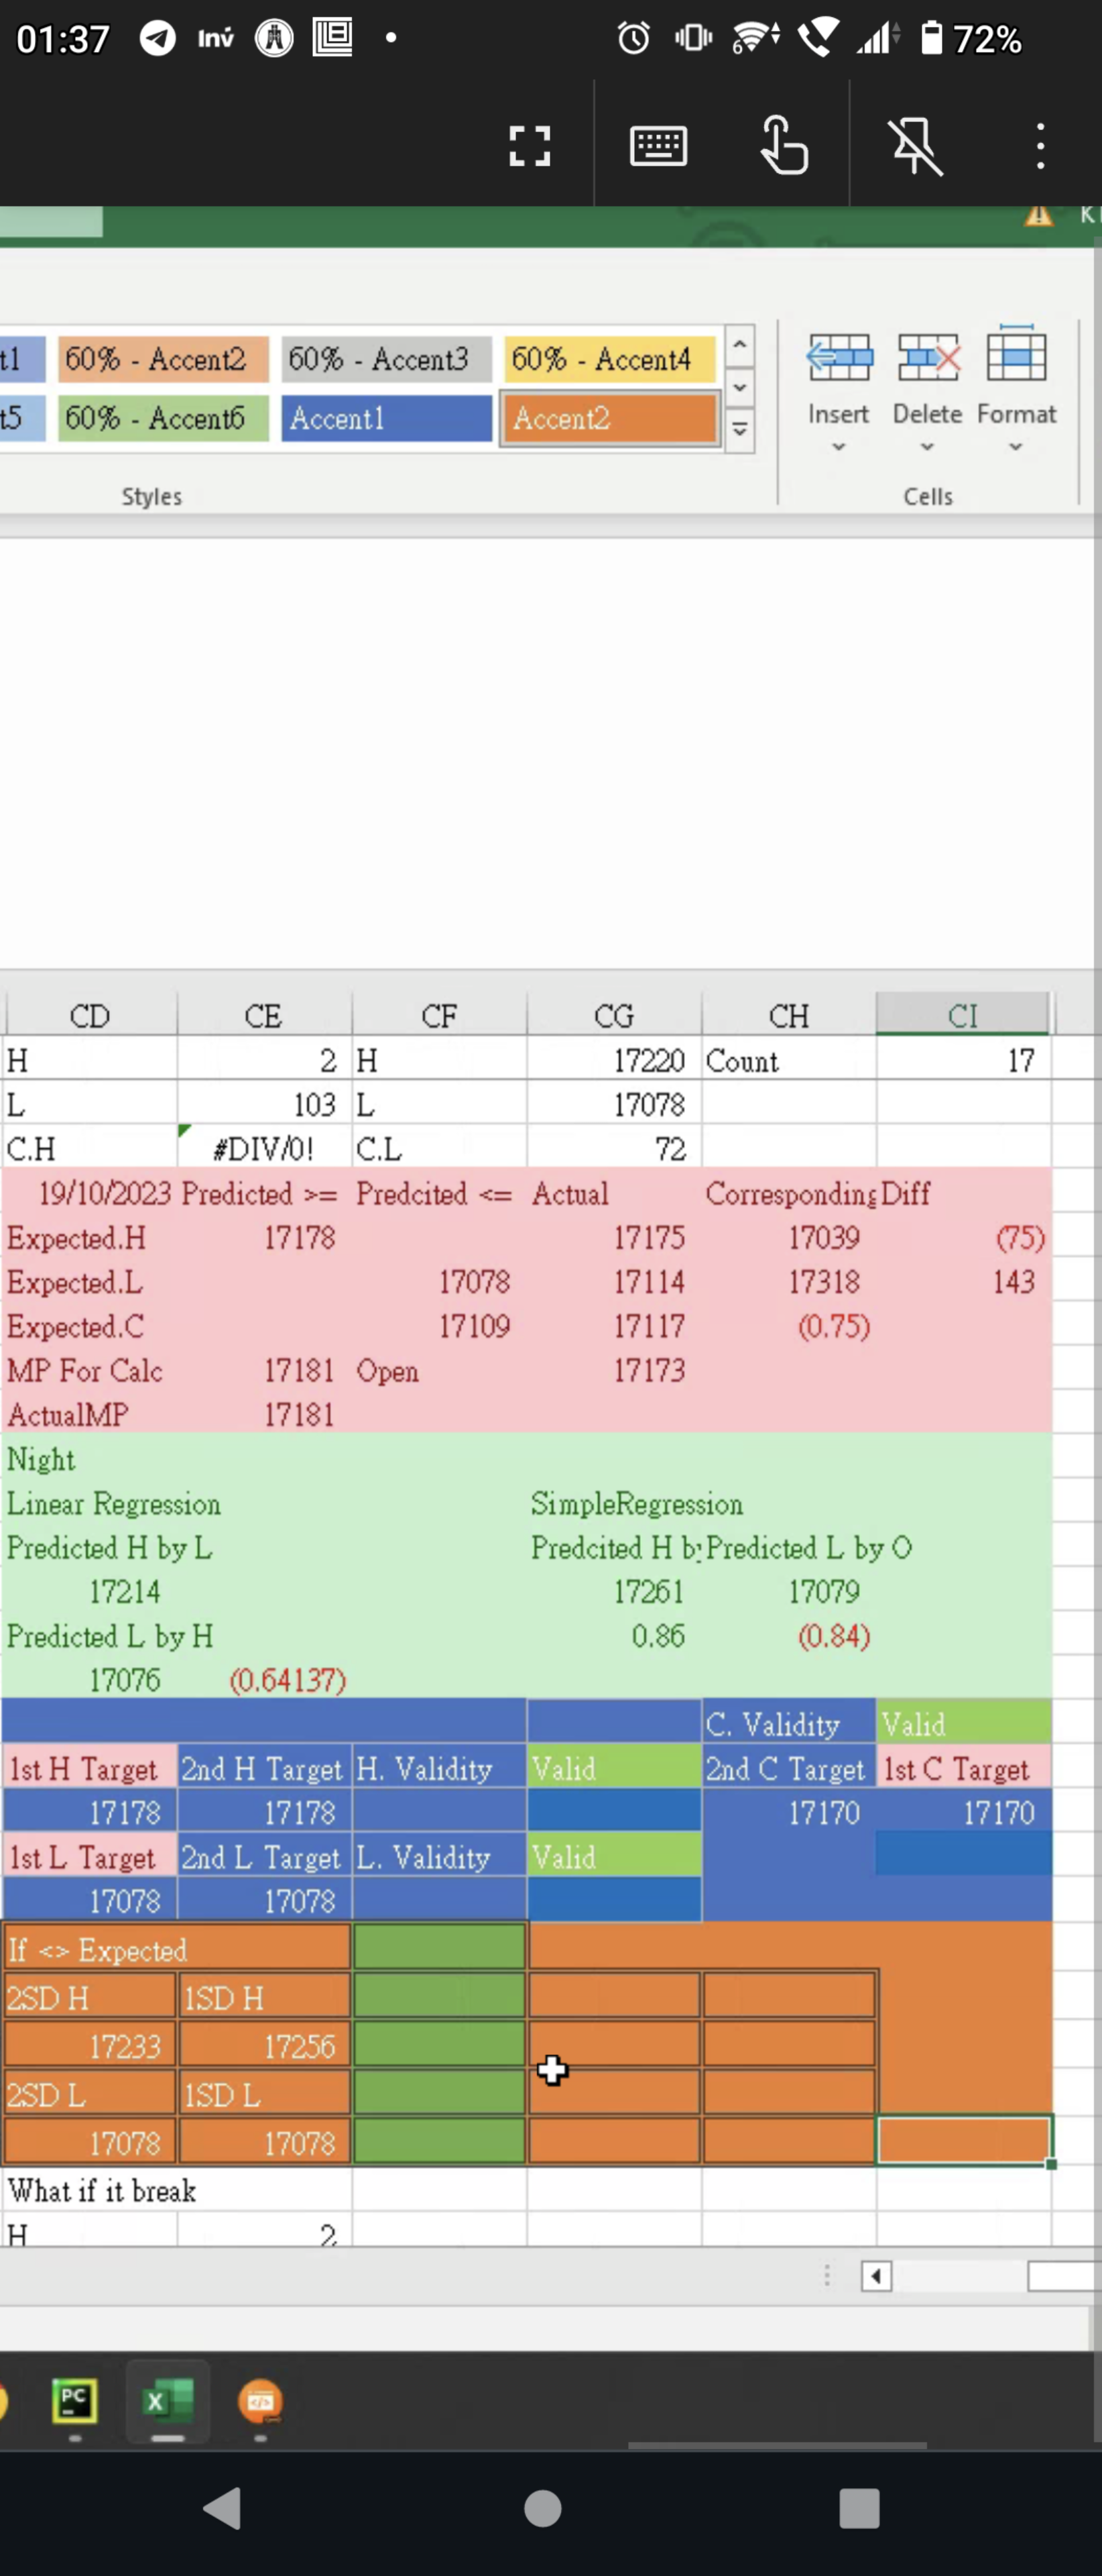This screenshot has height=2576, width=1102.
Task: Open PyCharm from the taskbar
Action: pyautogui.click(x=75, y=2402)
